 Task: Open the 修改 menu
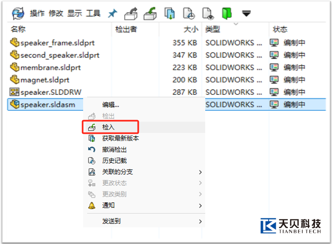pyautogui.click(x=56, y=14)
